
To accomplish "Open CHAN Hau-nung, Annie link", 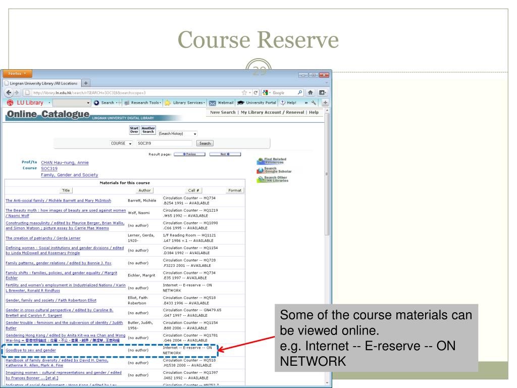I will pyautogui.click(x=65, y=162).
